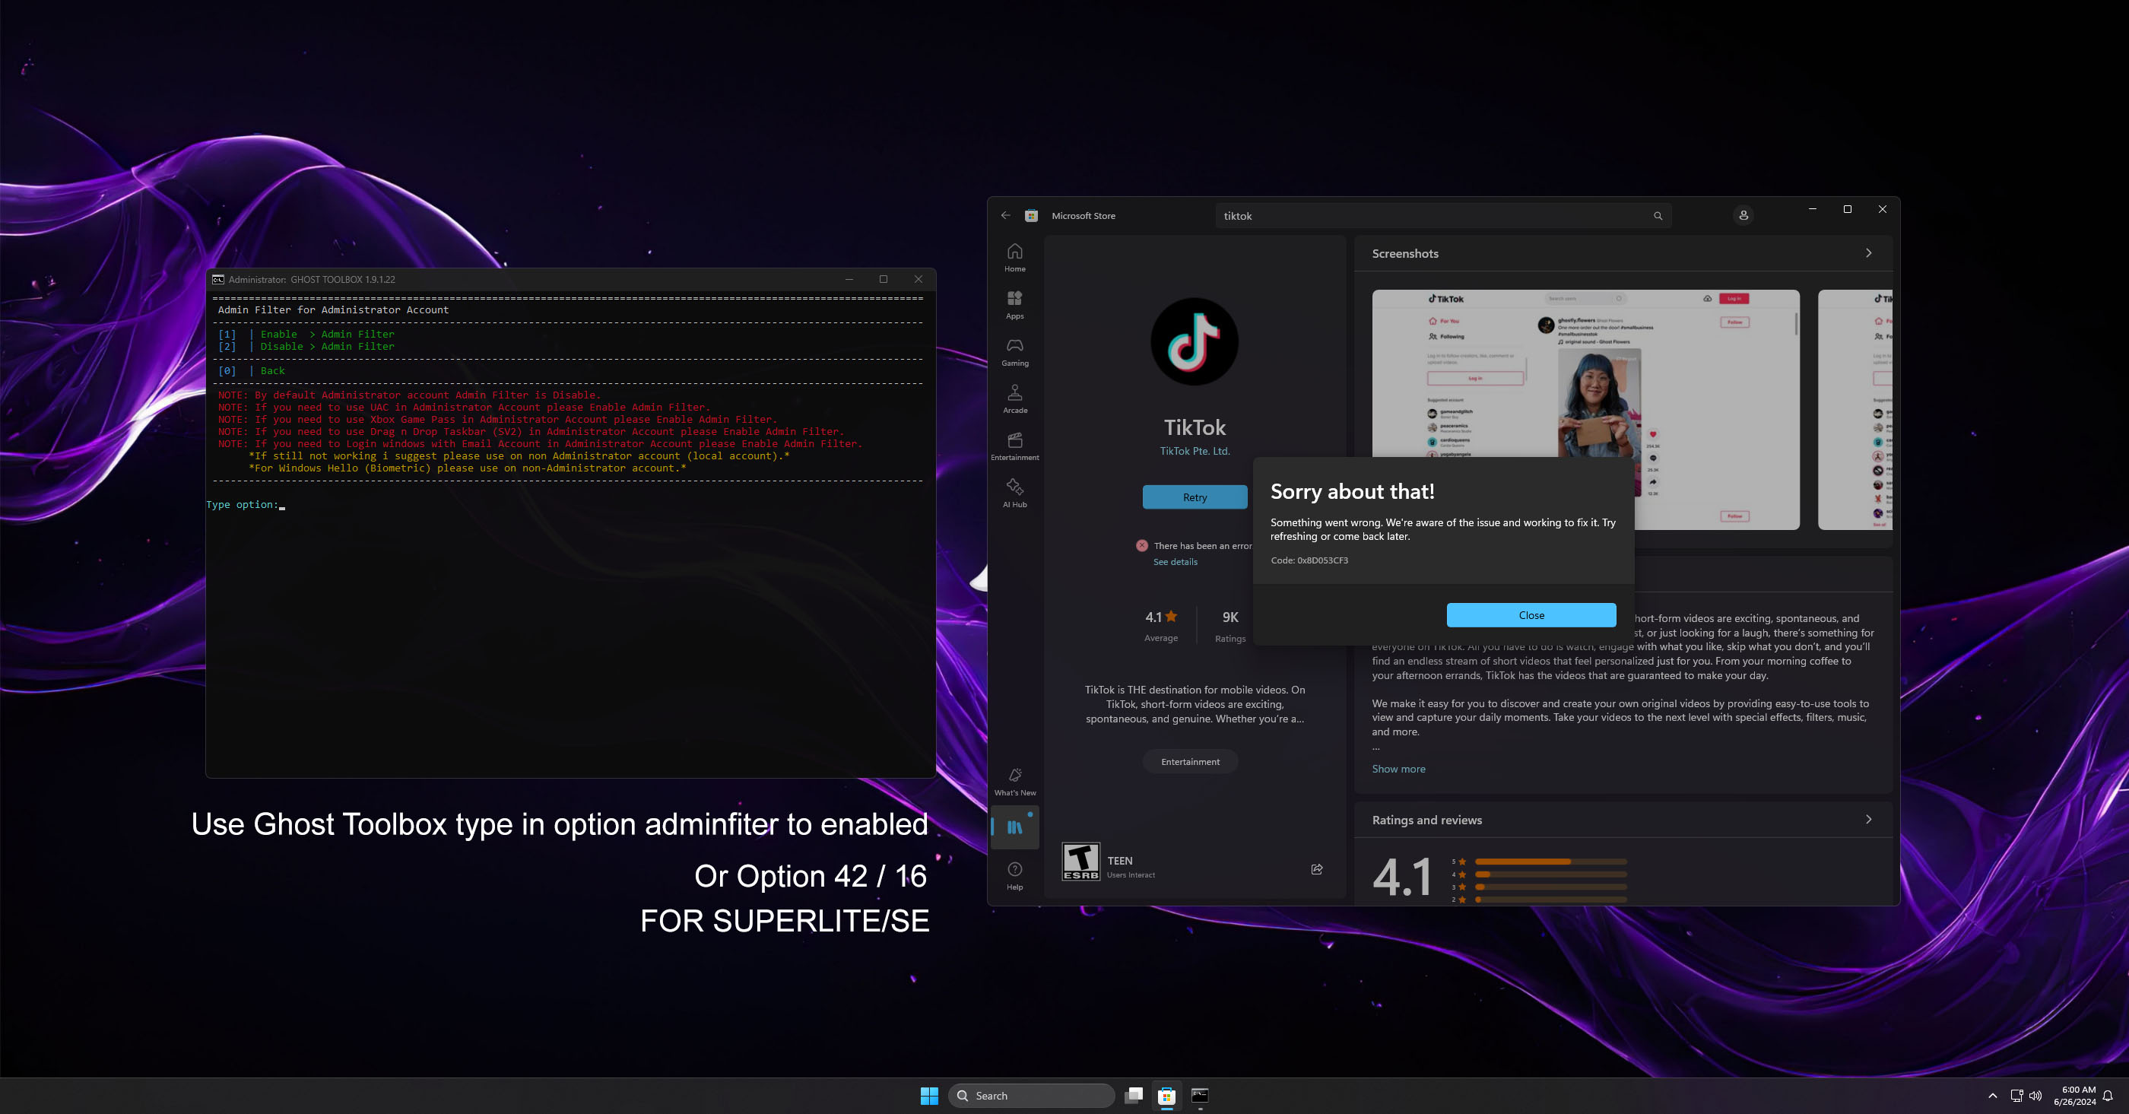The height and width of the screenshot is (1114, 2129).
Task: Share the TikTok app page
Action: [x=1317, y=868]
